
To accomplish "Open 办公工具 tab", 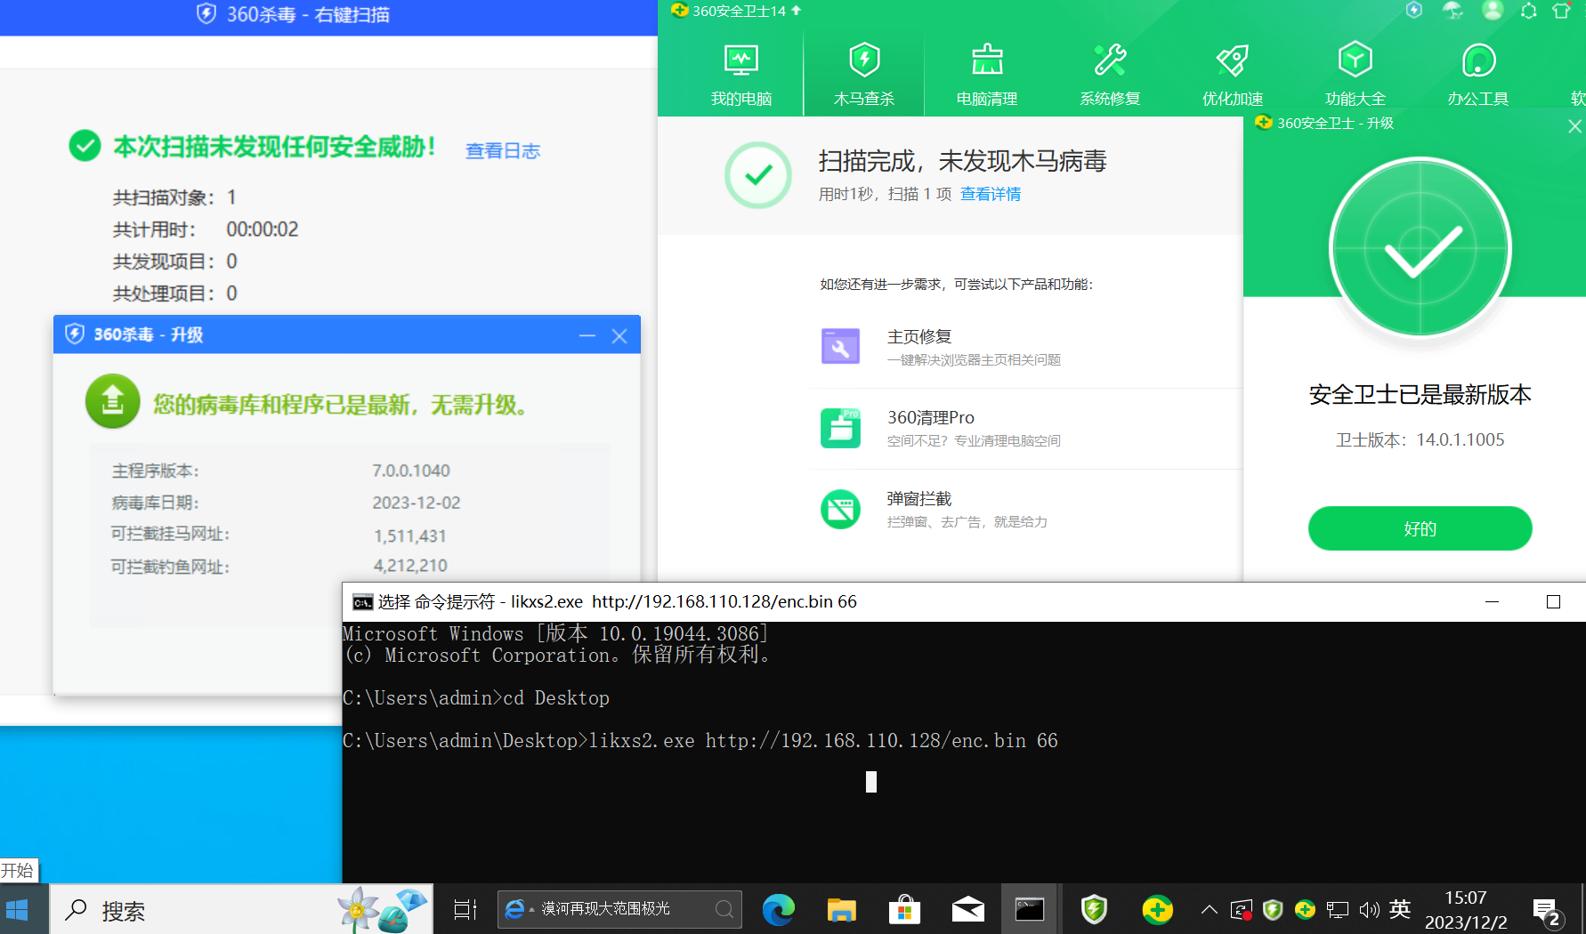I will (1478, 75).
